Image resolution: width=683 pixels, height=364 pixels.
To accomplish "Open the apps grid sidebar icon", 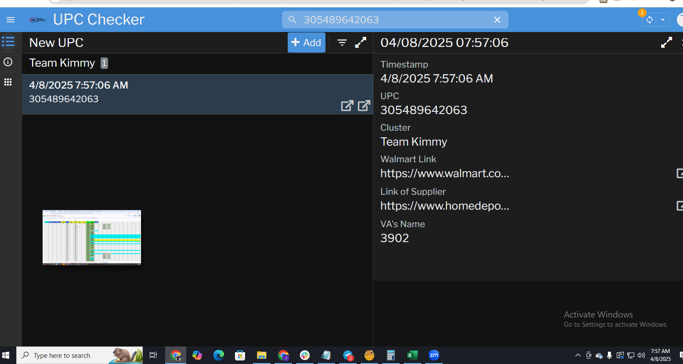I will pyautogui.click(x=8, y=82).
